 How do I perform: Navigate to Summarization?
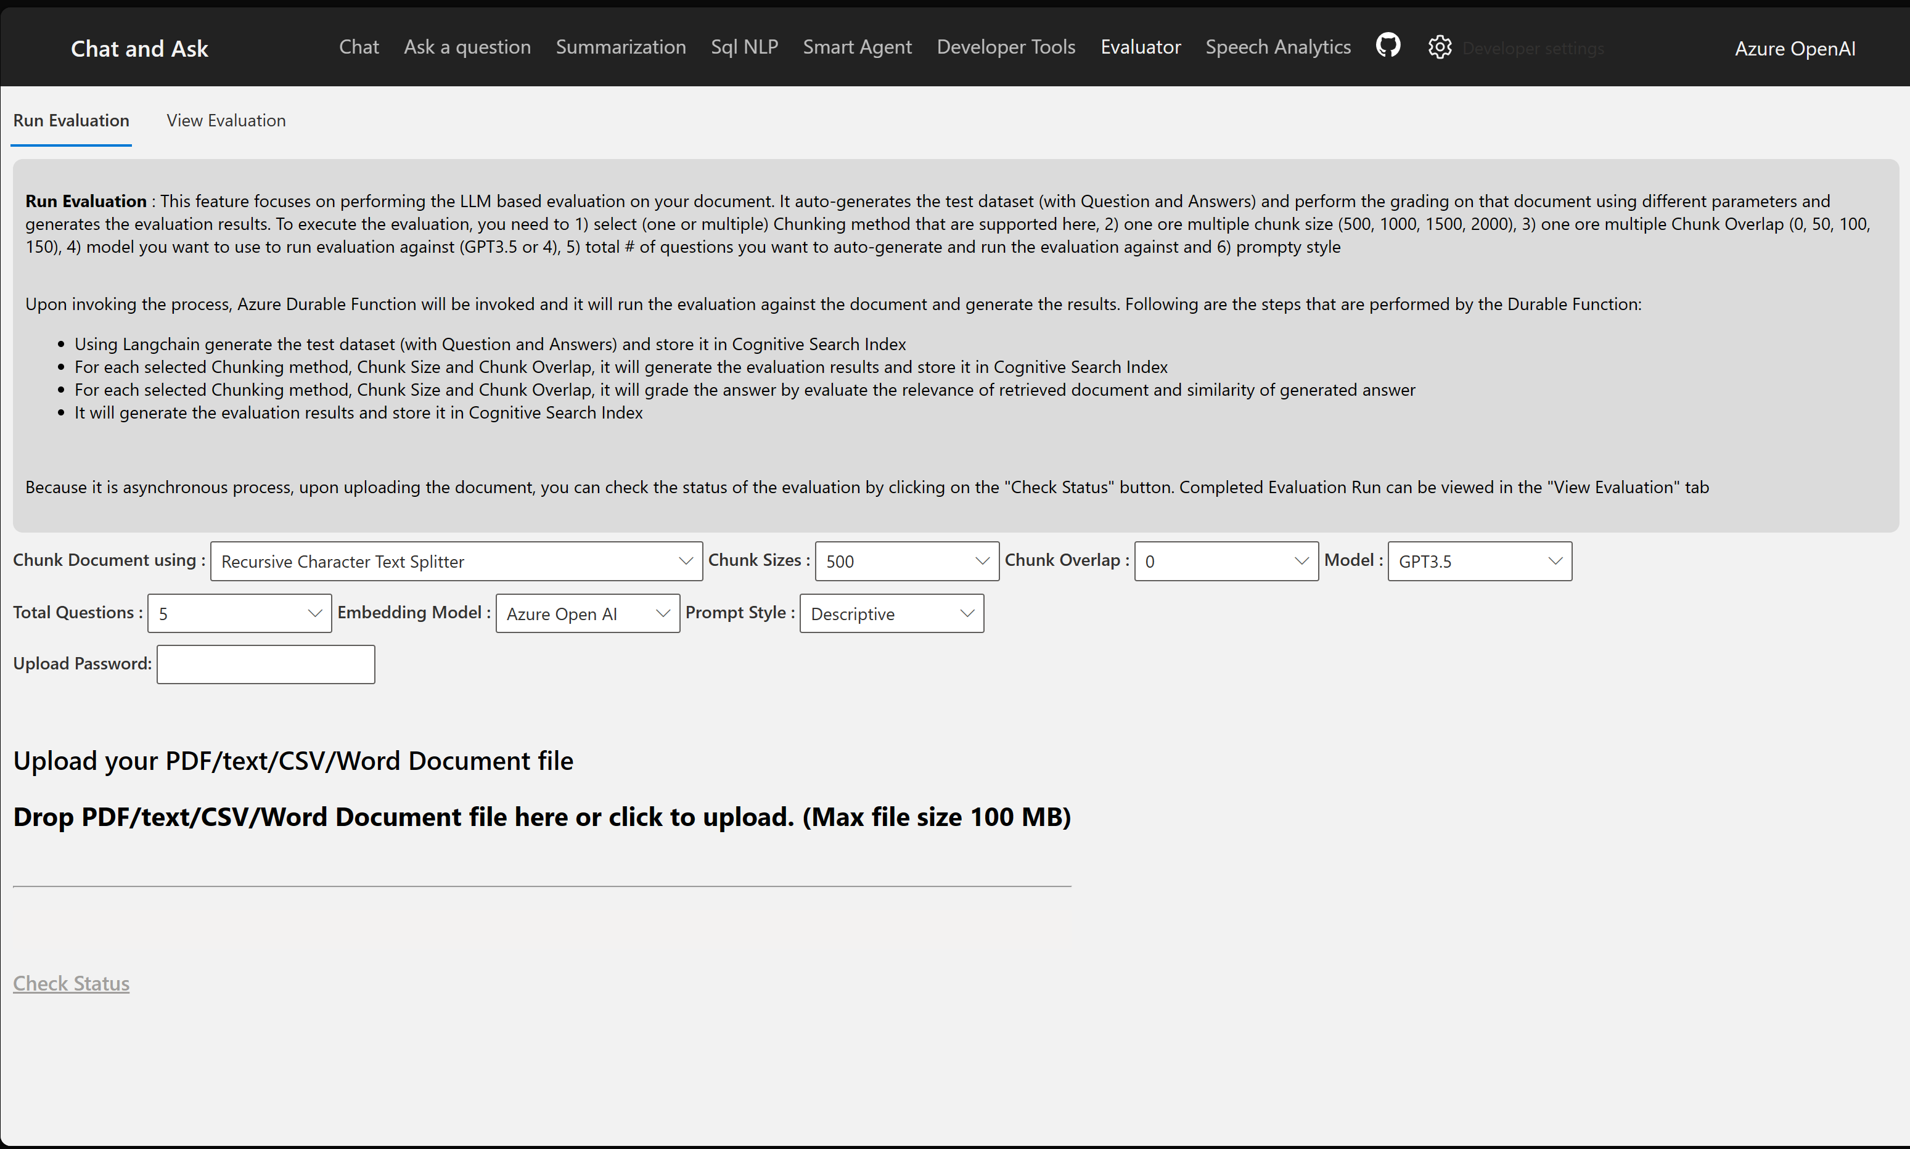(620, 47)
